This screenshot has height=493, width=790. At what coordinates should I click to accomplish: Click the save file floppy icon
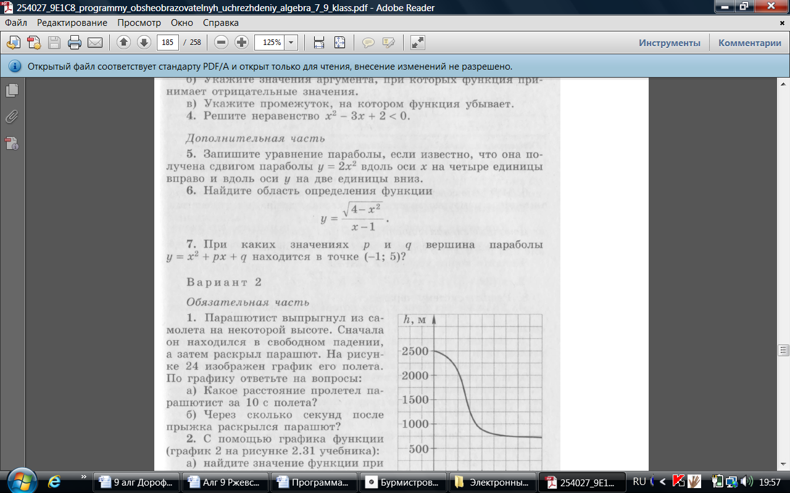click(x=54, y=43)
